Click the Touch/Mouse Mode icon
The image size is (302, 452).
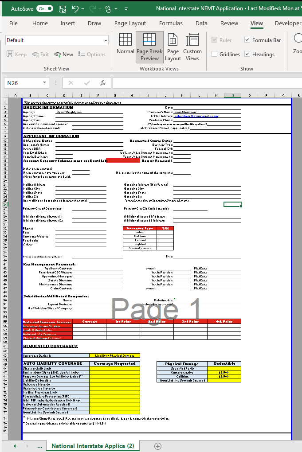tap(108, 9)
